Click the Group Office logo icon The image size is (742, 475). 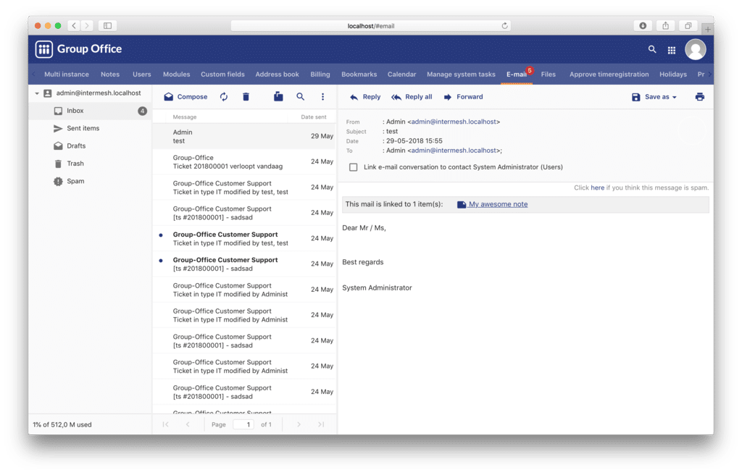pyautogui.click(x=44, y=49)
